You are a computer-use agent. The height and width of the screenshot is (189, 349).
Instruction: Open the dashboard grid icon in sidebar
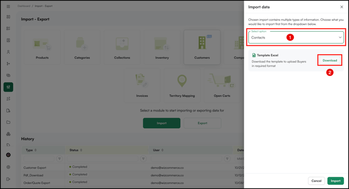8,17
